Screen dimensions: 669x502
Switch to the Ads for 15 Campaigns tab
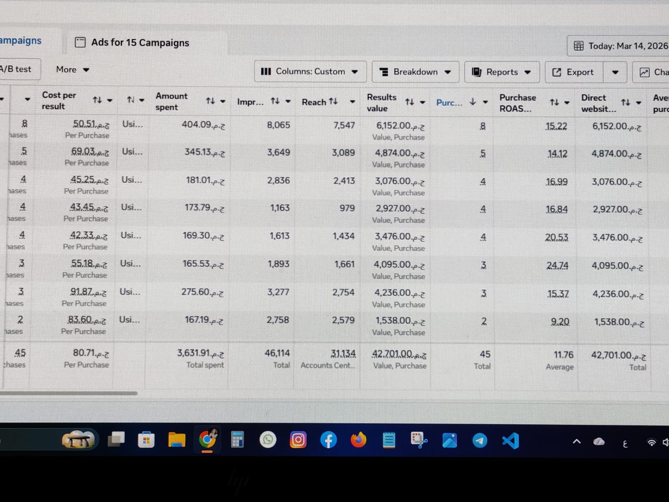point(140,42)
